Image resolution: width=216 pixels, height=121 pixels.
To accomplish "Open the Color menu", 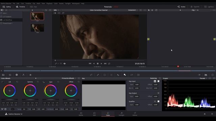I will (56, 4).
